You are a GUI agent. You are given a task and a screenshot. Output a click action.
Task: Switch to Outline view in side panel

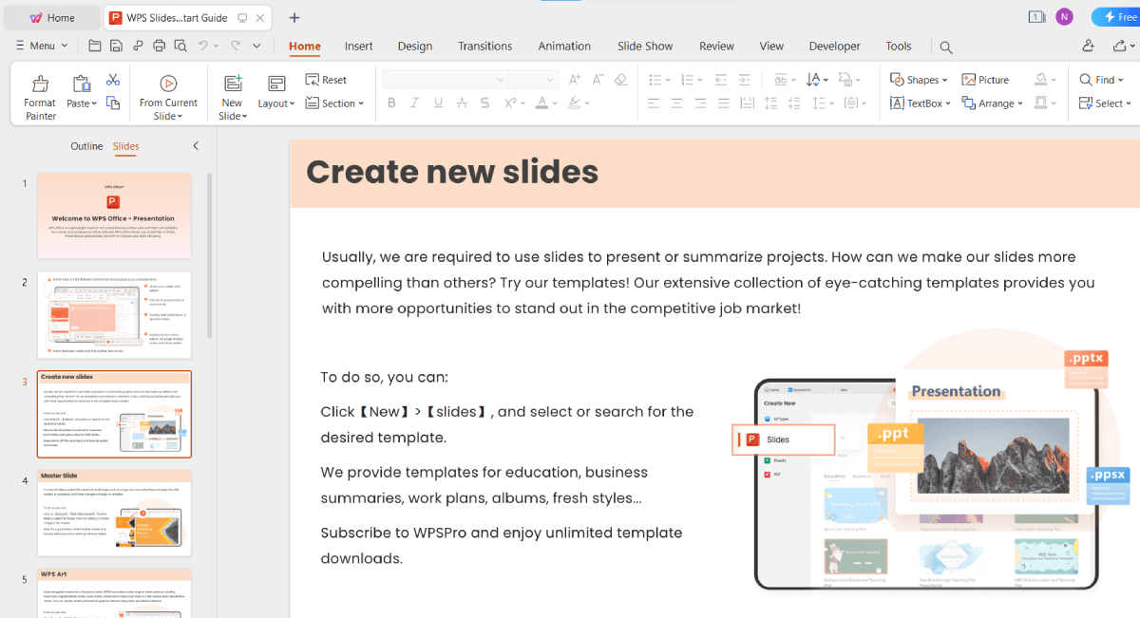point(86,146)
